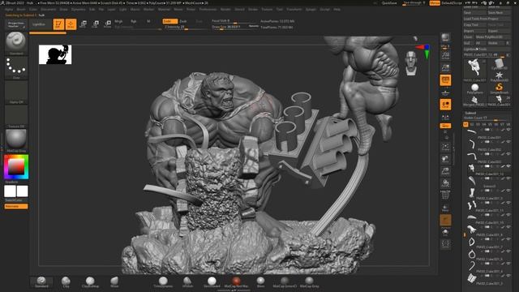519x292 pixels.
Task: Toggle Floor grid button on right shelf
Action: pyautogui.click(x=445, y=92)
